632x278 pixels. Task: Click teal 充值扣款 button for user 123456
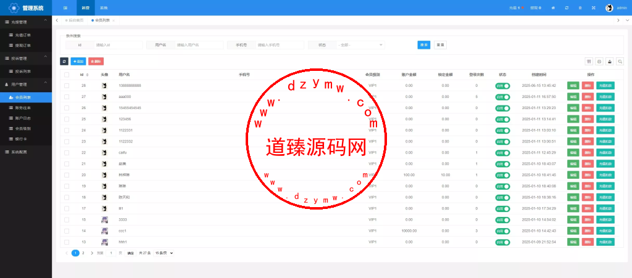tap(605, 119)
